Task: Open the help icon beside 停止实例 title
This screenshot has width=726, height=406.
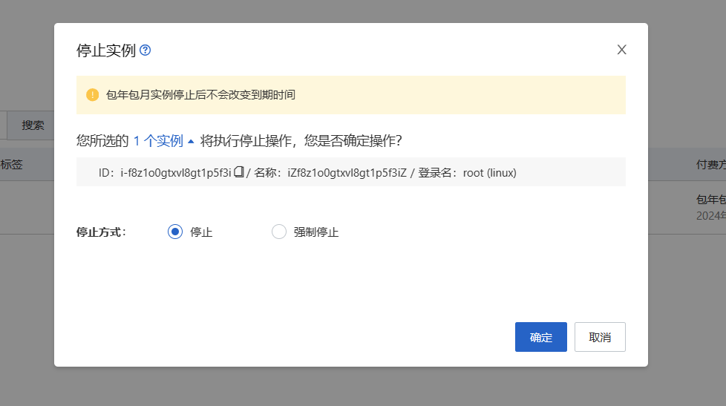Action: 145,50
